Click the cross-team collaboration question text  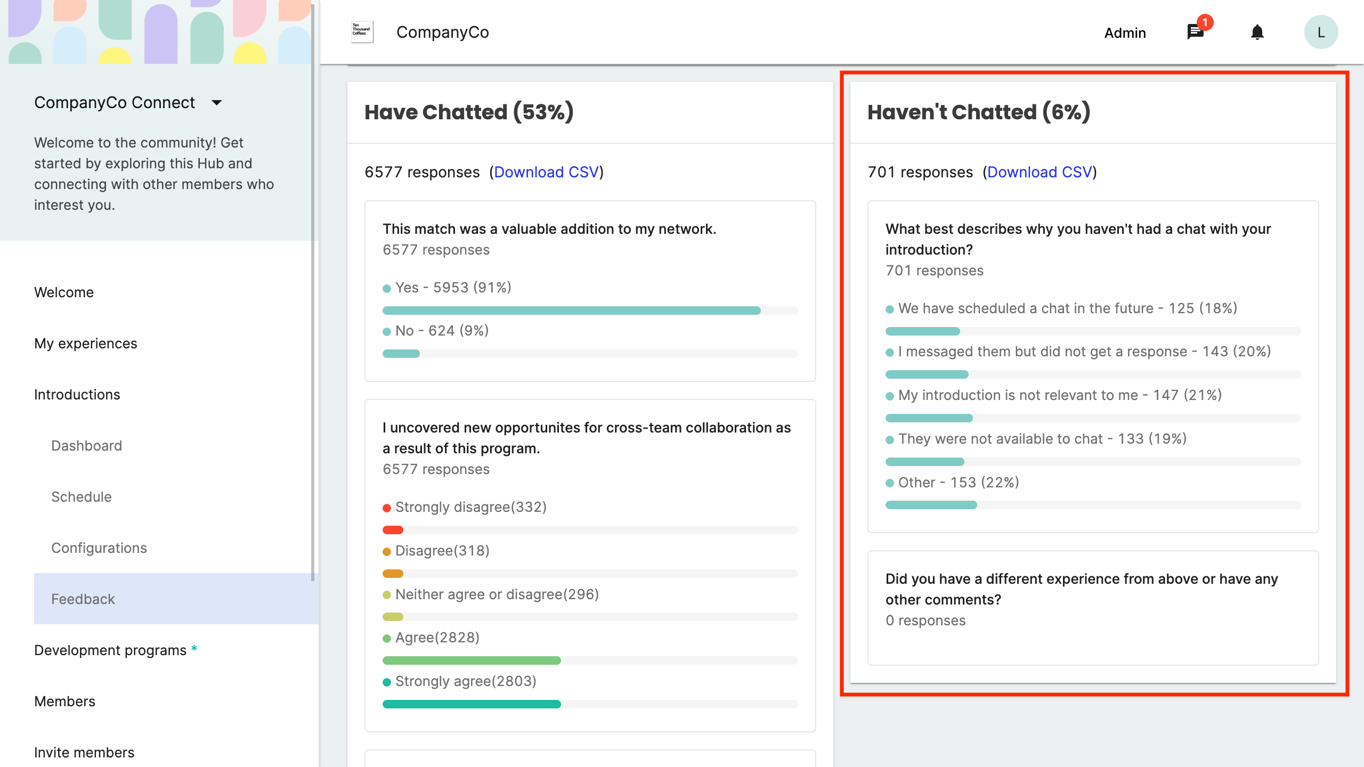tap(587, 438)
